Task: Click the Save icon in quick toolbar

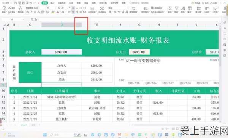Action: (x=16, y=3)
